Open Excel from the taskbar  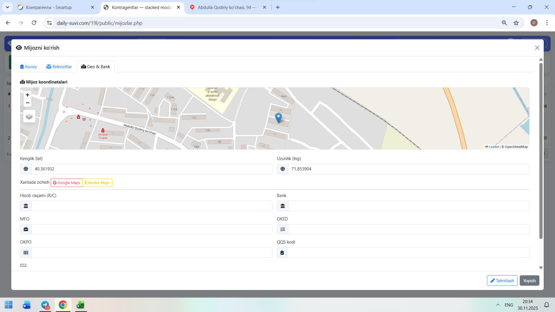80,305
